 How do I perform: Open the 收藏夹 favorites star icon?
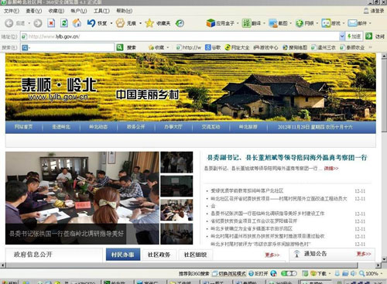coord(149,23)
